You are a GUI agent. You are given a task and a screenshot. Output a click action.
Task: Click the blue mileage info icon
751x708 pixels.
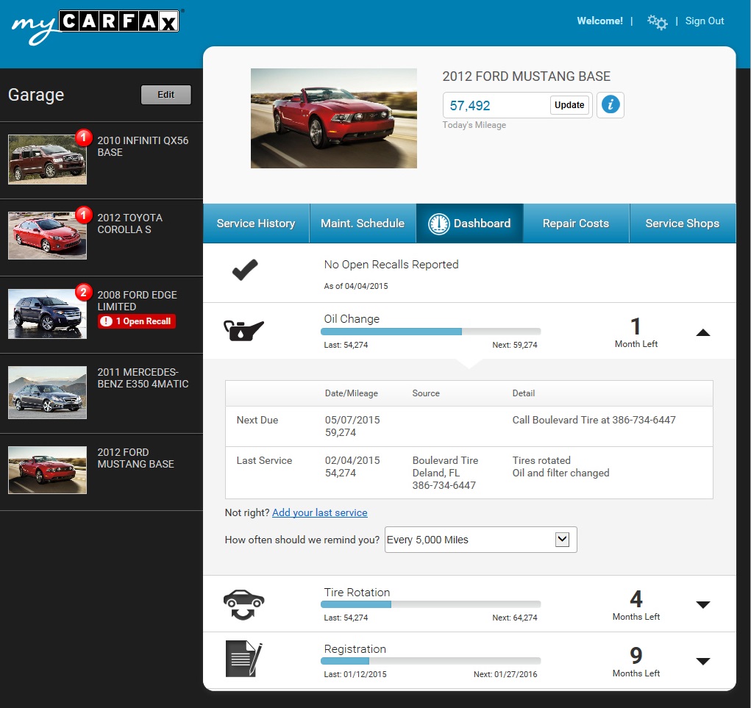pos(611,104)
